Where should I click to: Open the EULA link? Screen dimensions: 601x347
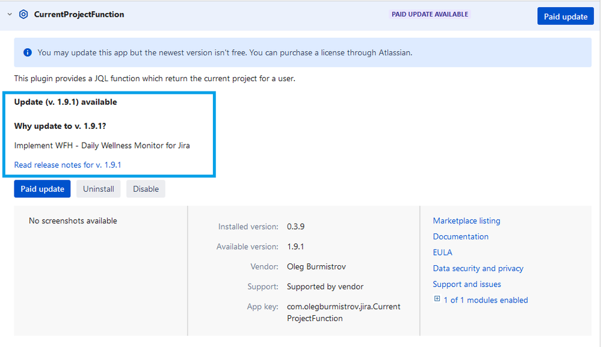pos(442,253)
